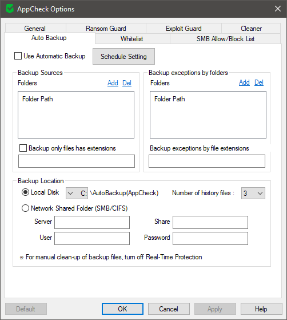Go to the Cleaner tab
The height and width of the screenshot is (320, 287).
(x=251, y=29)
